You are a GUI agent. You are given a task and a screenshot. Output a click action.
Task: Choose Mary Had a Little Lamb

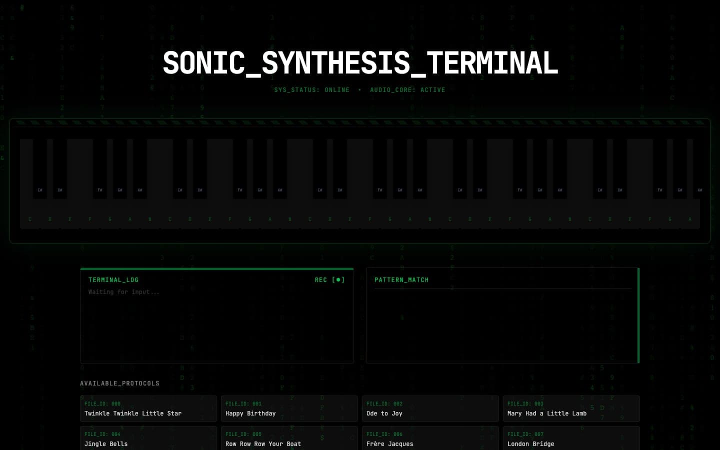tap(571, 408)
